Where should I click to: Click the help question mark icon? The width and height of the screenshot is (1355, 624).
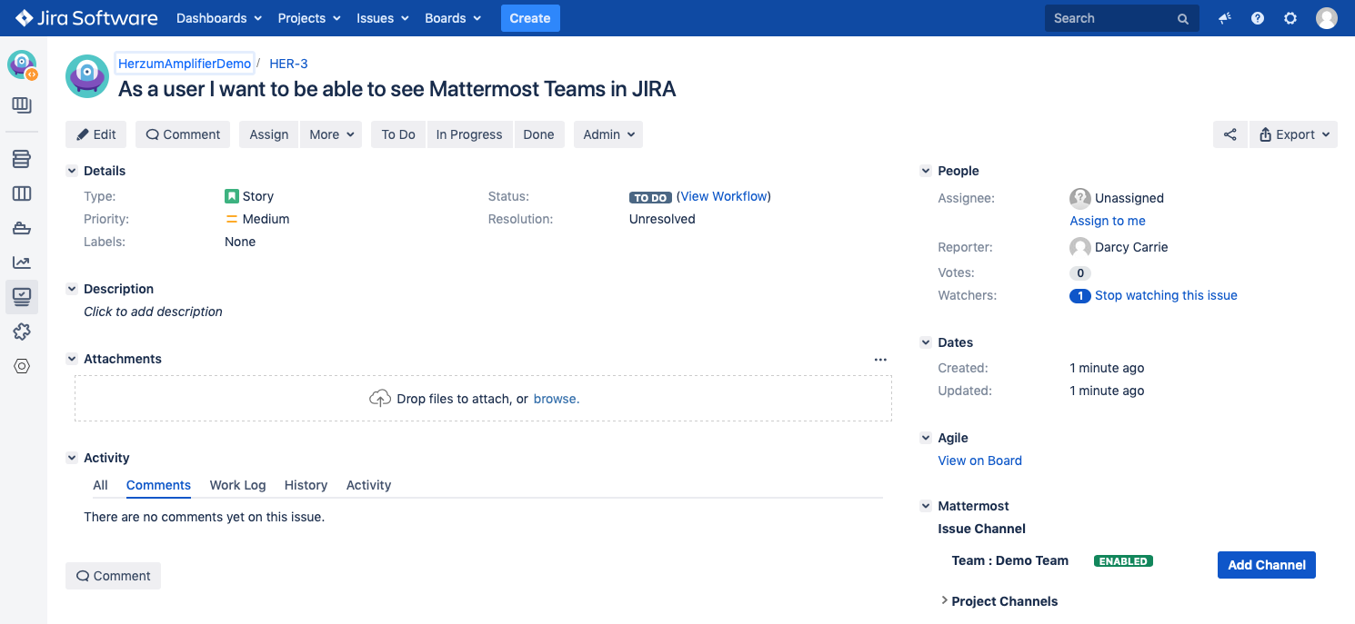1258,18
